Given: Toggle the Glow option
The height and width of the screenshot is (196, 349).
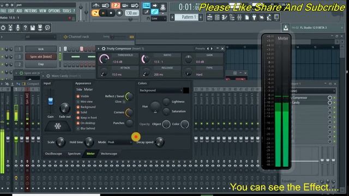Looking at the screenshot, I should (124, 102).
